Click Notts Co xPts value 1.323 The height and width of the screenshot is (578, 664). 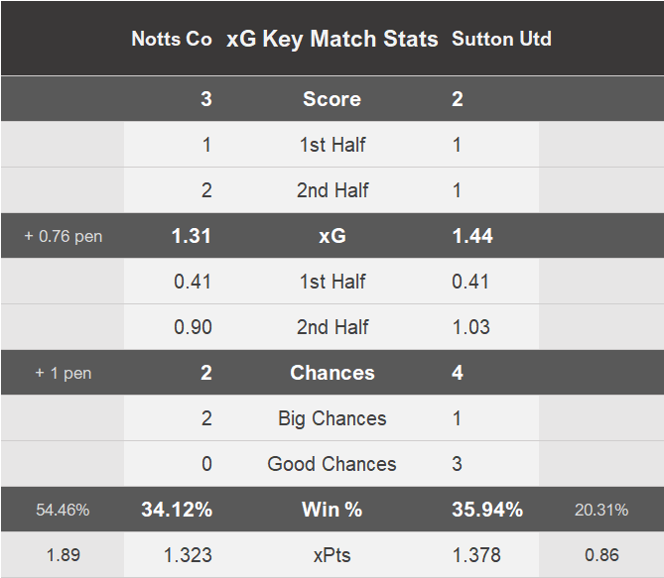pos(188,555)
